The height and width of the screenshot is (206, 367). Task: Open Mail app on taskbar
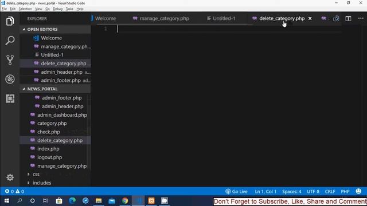112,201
